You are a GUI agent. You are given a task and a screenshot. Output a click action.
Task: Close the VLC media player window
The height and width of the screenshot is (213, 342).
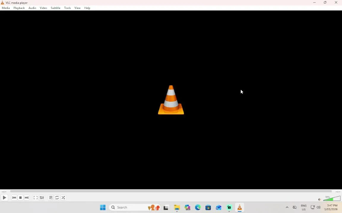[336, 3]
